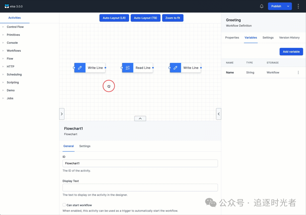The image size is (306, 215).
Task: Click pencil icon of last Write Line node
Action: [x=175, y=68]
